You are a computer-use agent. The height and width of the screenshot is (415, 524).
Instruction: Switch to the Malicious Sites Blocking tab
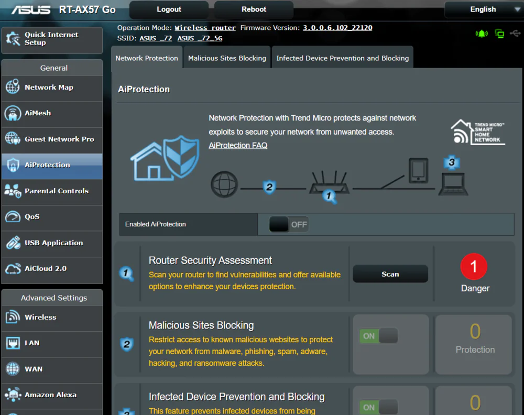click(227, 58)
